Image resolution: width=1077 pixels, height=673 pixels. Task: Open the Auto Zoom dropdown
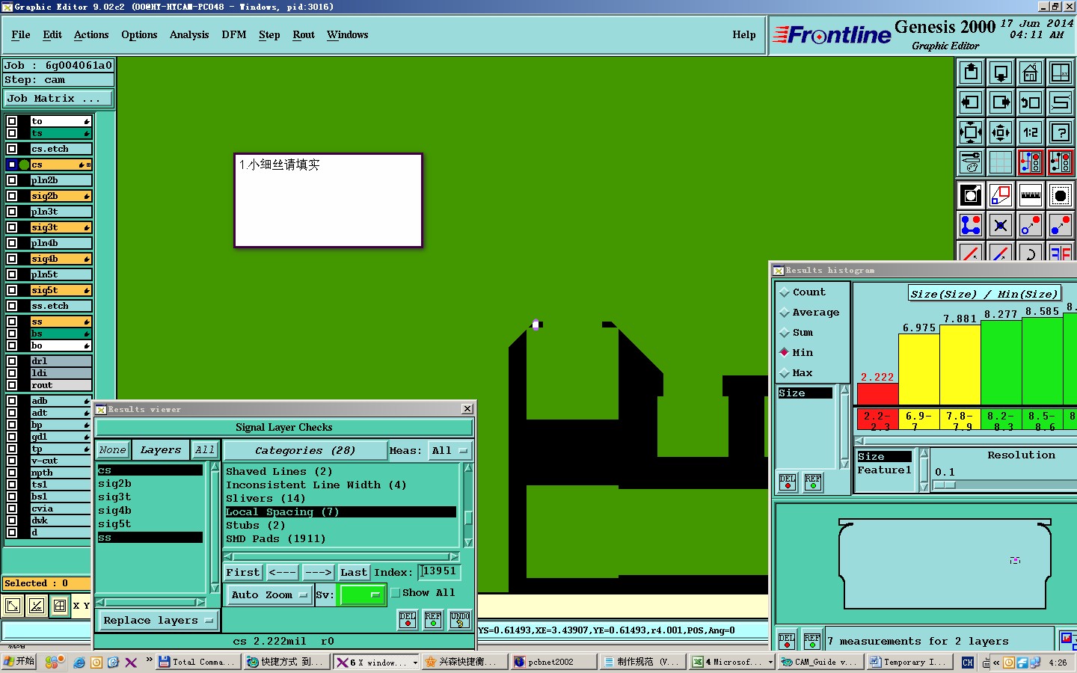pos(269,595)
